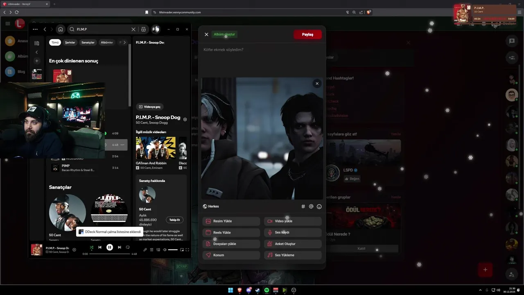Image resolution: width=524 pixels, height=295 pixels.
Task: Show more Spotify filter chips arrow
Action: click(x=124, y=43)
